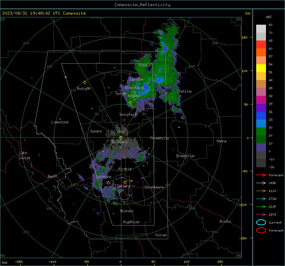Screen dimensions: 285x266
Task: Click the Lacombe map label
Action: [136, 79]
